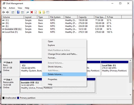
Task: Open the View menu
Action: pos(20,8)
